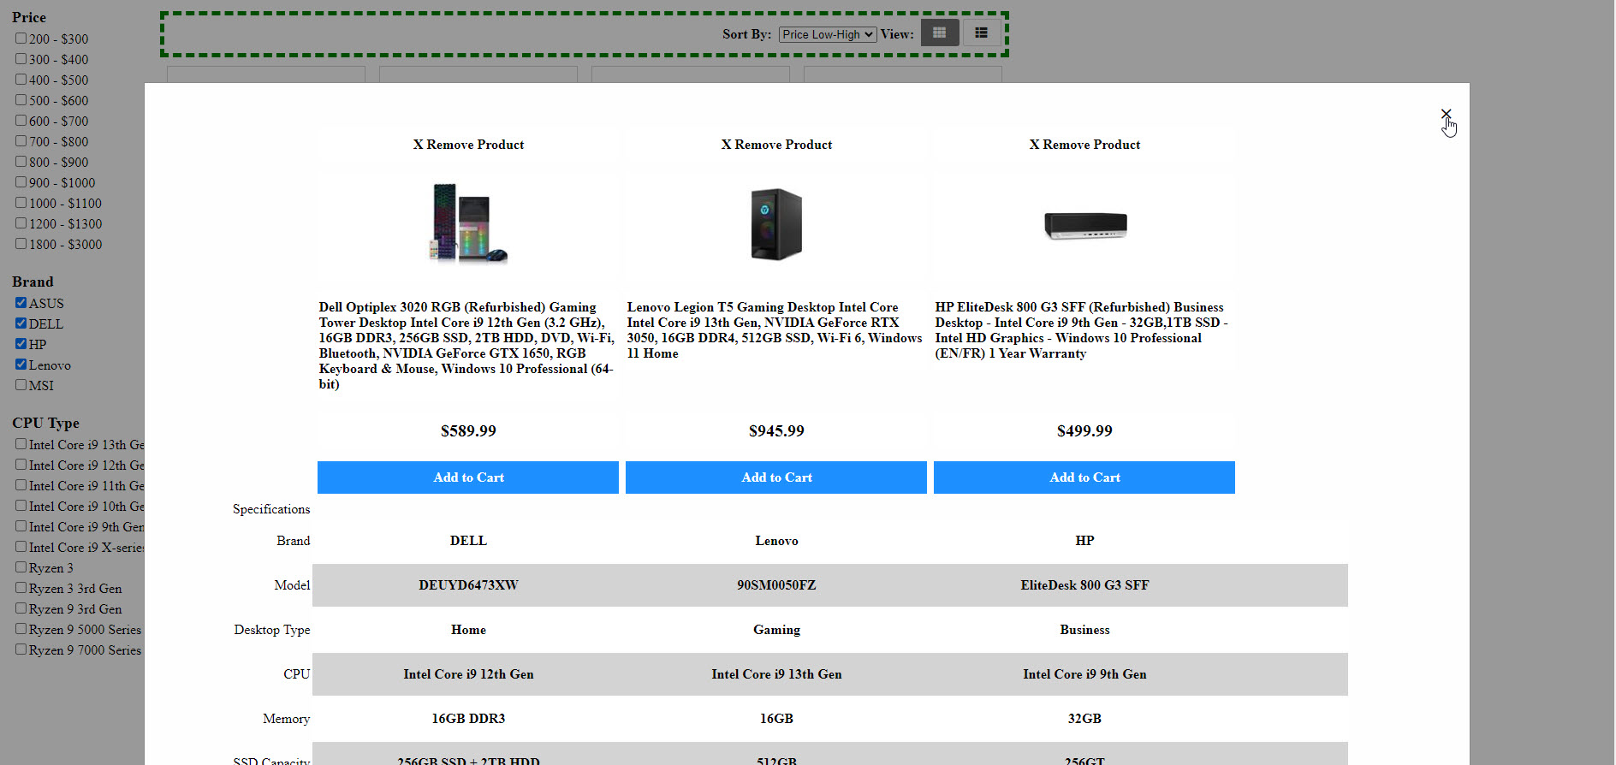Switch to list view layout

coord(981,33)
